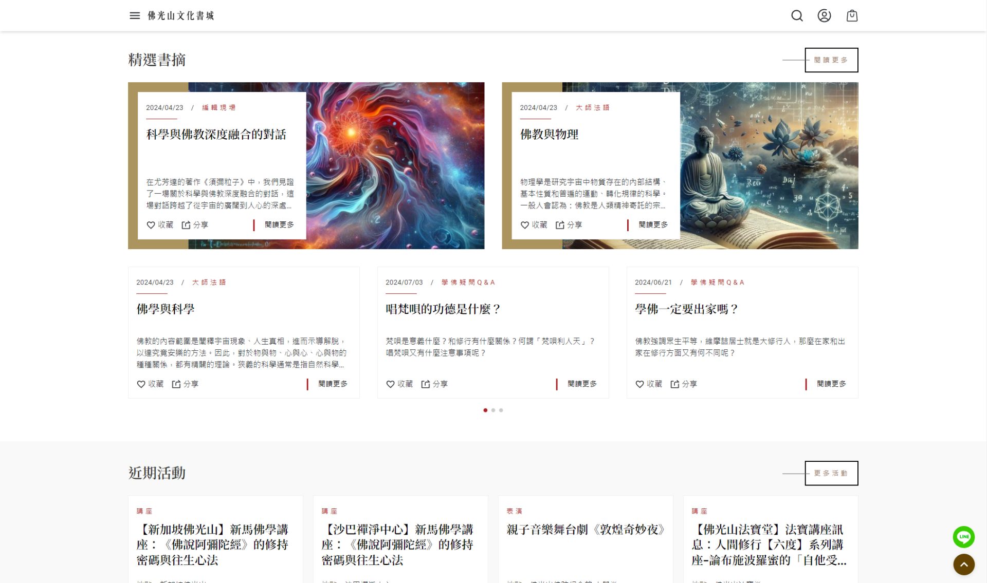987x583 pixels.
Task: Open 編輯現場 category tag
Action: [x=219, y=107]
